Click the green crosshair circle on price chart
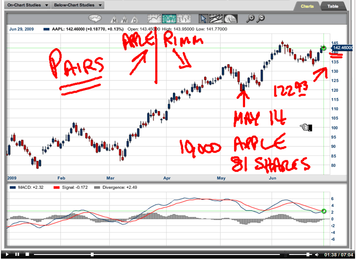 324,48
